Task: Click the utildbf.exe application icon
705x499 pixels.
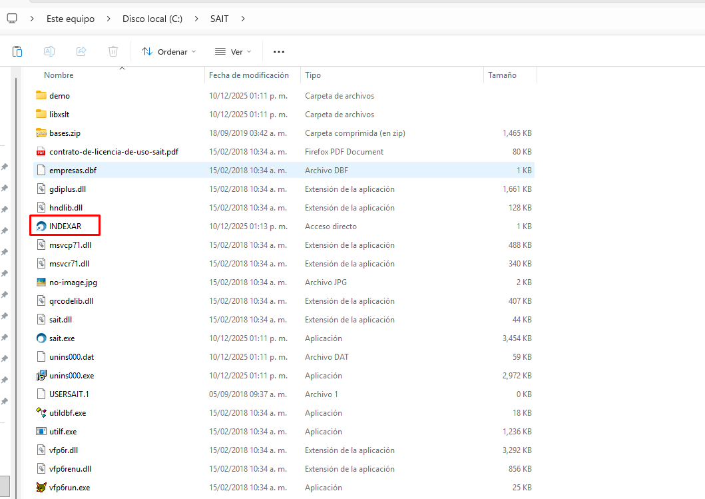Action: [x=41, y=413]
